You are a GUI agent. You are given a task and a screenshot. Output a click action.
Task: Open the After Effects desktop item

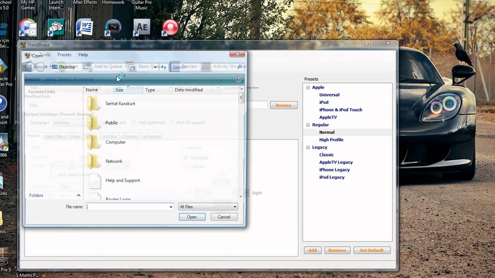[85, 2]
